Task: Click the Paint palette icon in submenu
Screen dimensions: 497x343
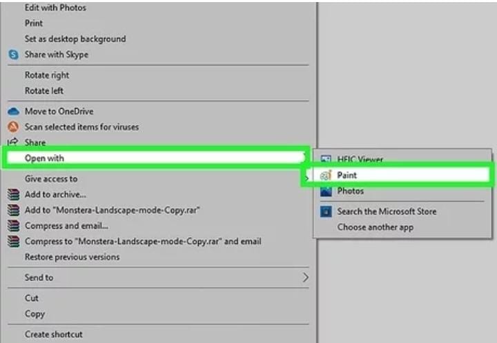Action: [327, 176]
